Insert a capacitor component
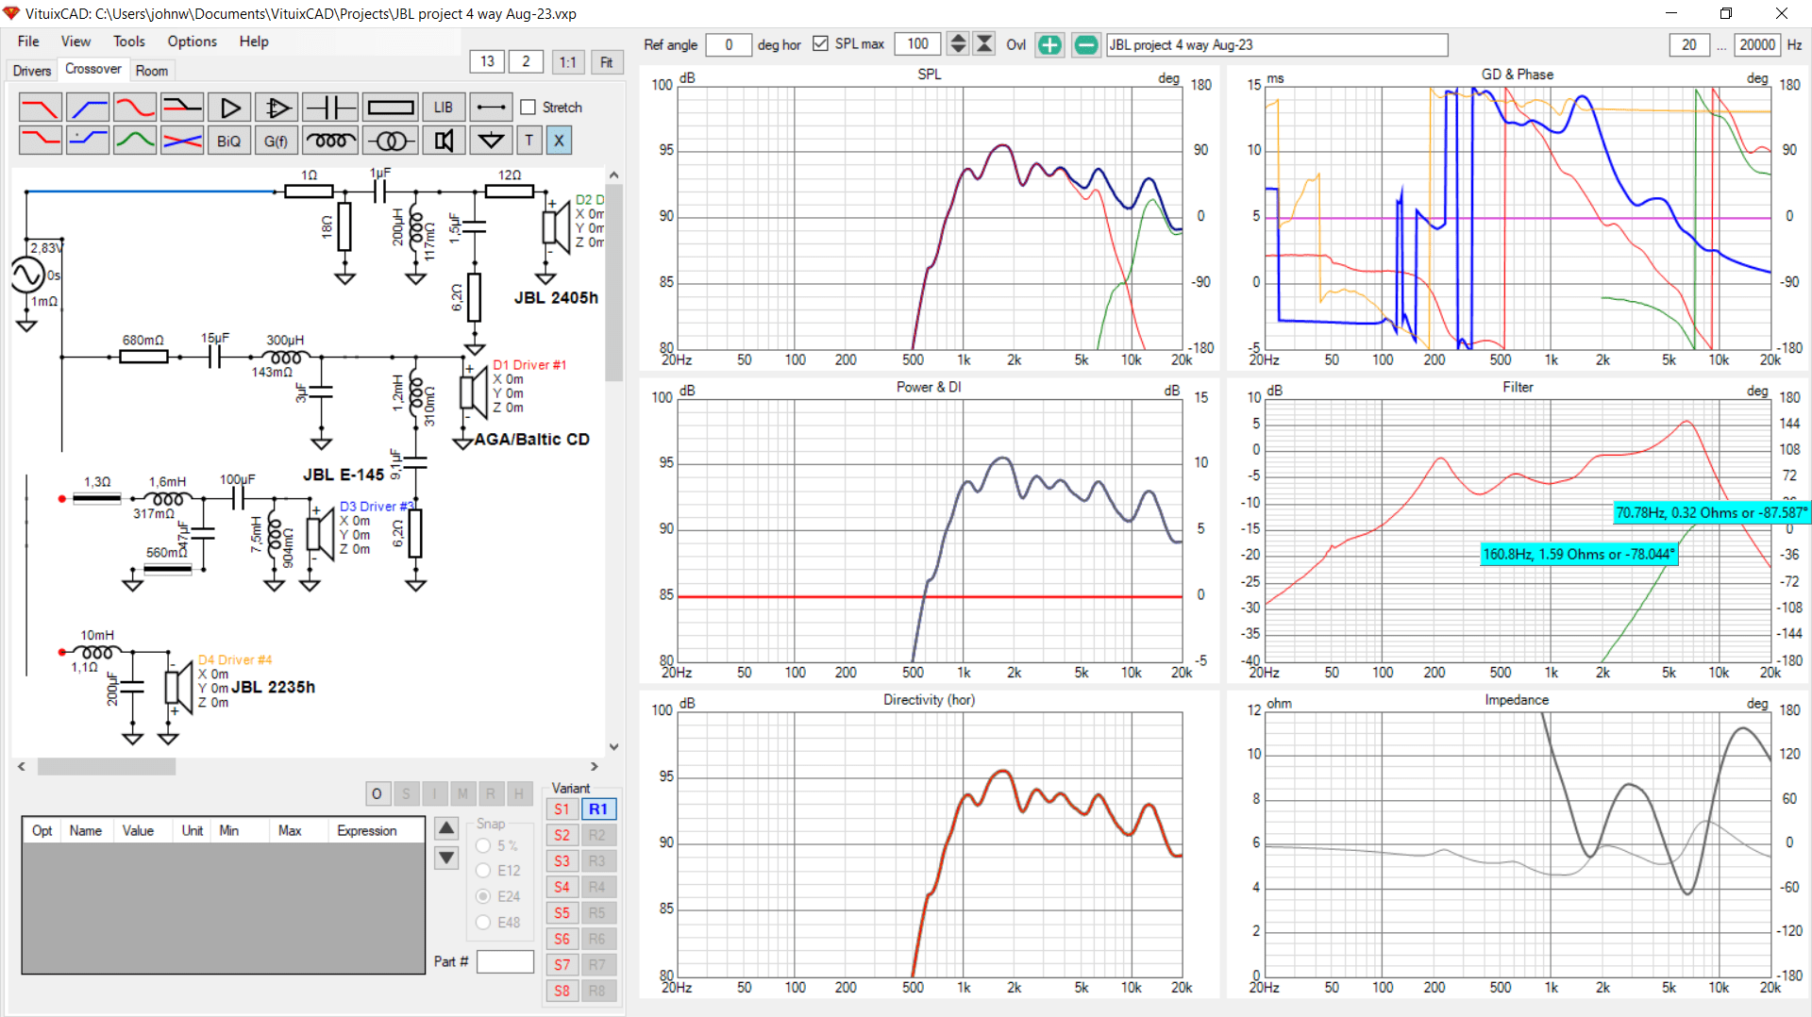 (330, 107)
